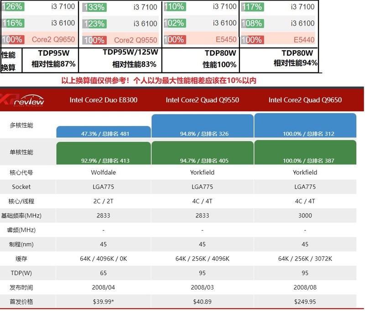Screen dimensions: 365x311
Task: Click the 133% green performance badge
Action: tap(95, 7)
